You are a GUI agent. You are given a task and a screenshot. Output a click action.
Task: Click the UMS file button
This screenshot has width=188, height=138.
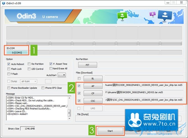click(93, 108)
